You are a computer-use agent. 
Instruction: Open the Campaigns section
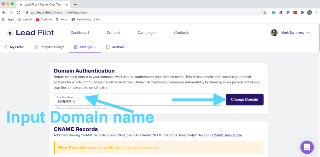click(147, 33)
